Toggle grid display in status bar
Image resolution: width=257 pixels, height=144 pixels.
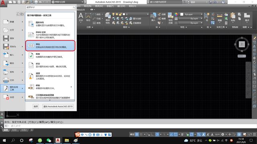pyautogui.click(x=137, y=134)
